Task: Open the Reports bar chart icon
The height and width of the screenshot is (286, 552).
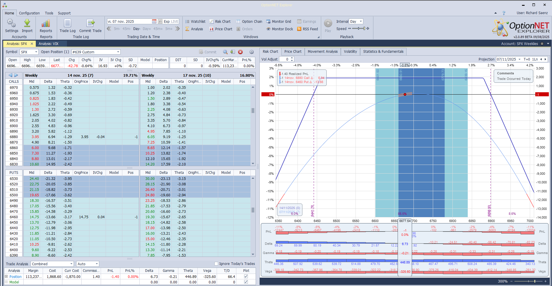Action: pos(46,23)
